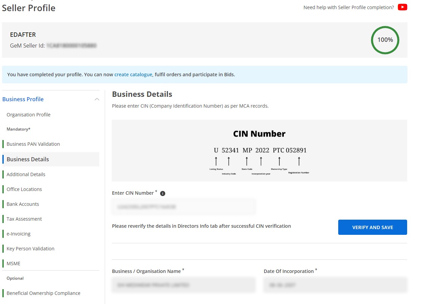View the CIN Number info tooltip
The image size is (422, 304).
point(163,193)
